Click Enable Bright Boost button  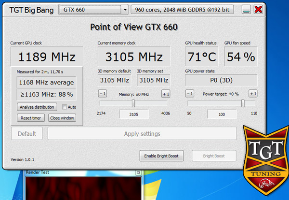point(162,156)
